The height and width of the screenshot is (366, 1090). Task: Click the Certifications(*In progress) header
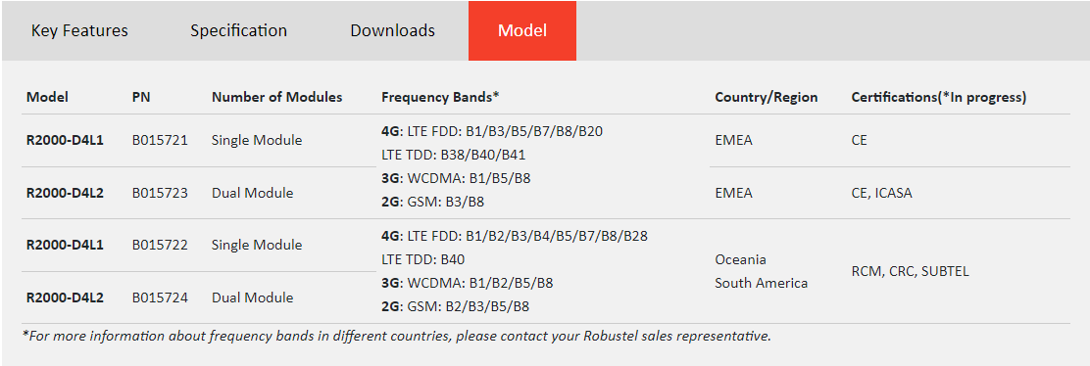pyautogui.click(x=938, y=97)
